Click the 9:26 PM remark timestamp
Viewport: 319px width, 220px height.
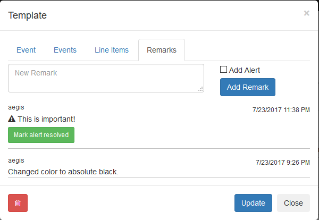[282, 162]
